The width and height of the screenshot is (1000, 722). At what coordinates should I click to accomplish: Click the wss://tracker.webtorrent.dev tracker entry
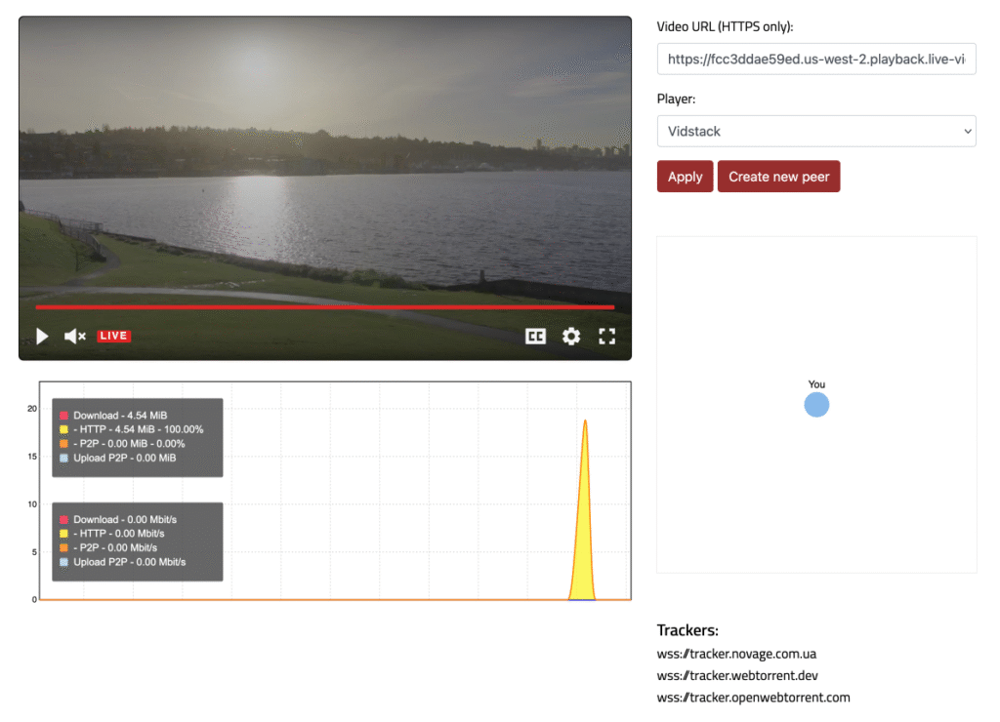pyautogui.click(x=737, y=675)
